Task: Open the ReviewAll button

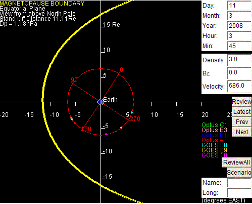Action: pos(237,162)
